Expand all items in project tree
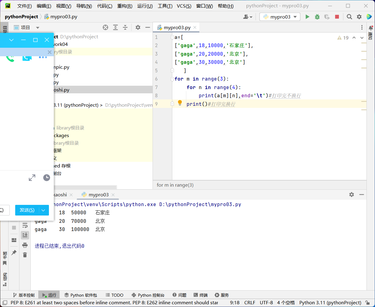 (115, 27)
